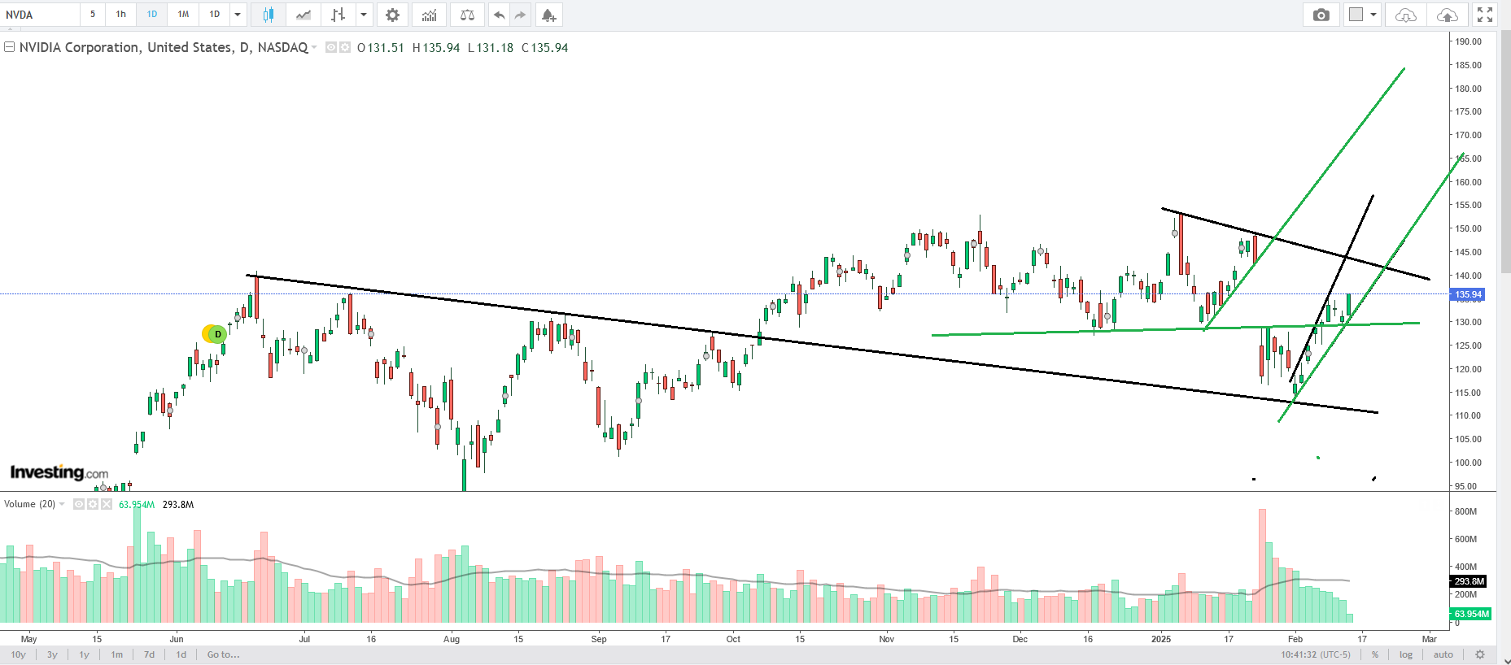1511x665 pixels.
Task: Click the C135.94 close value in legend
Action: 545,48
